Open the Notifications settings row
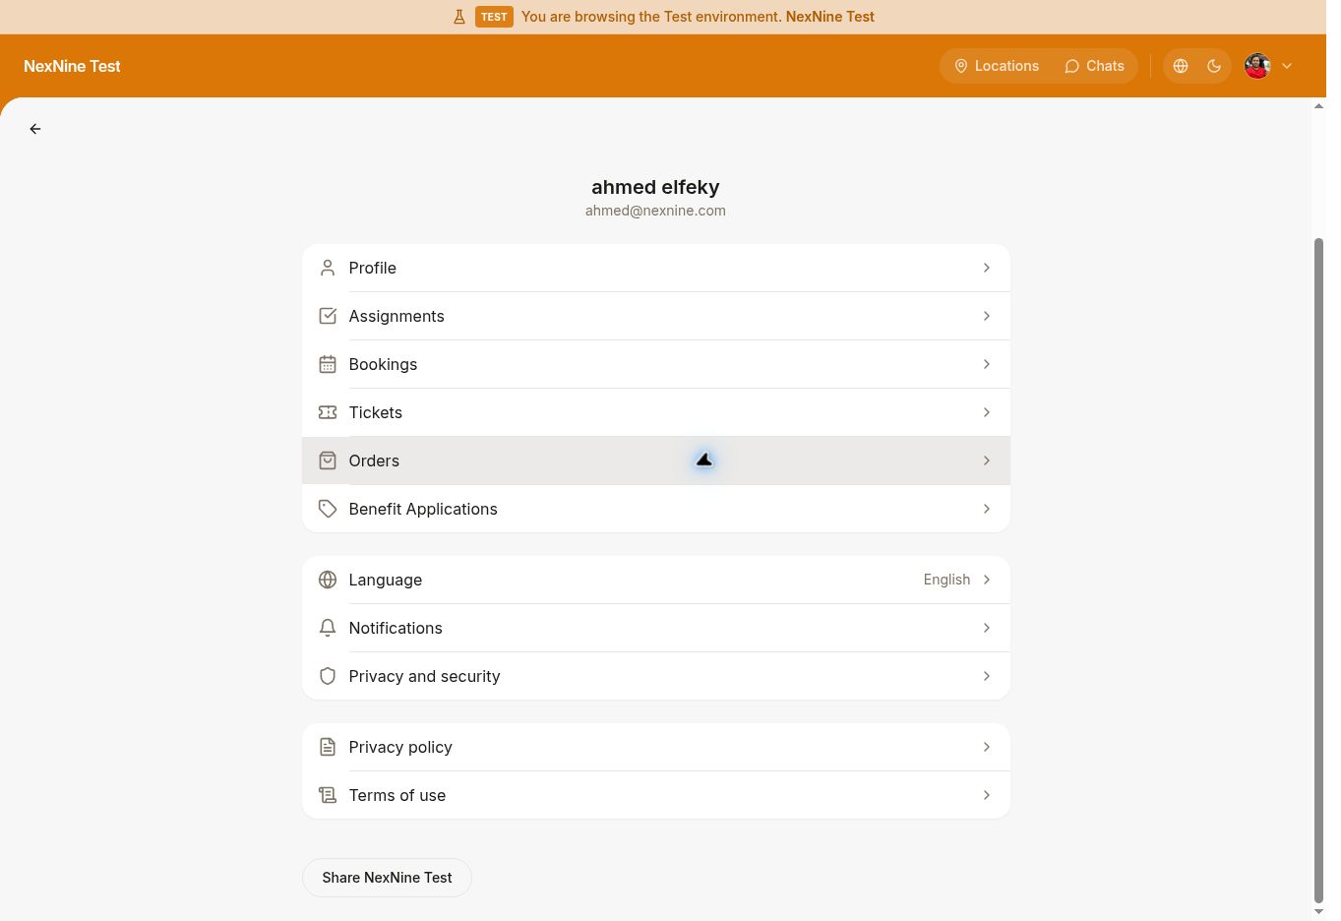Image resolution: width=1341 pixels, height=921 pixels. coord(656,628)
